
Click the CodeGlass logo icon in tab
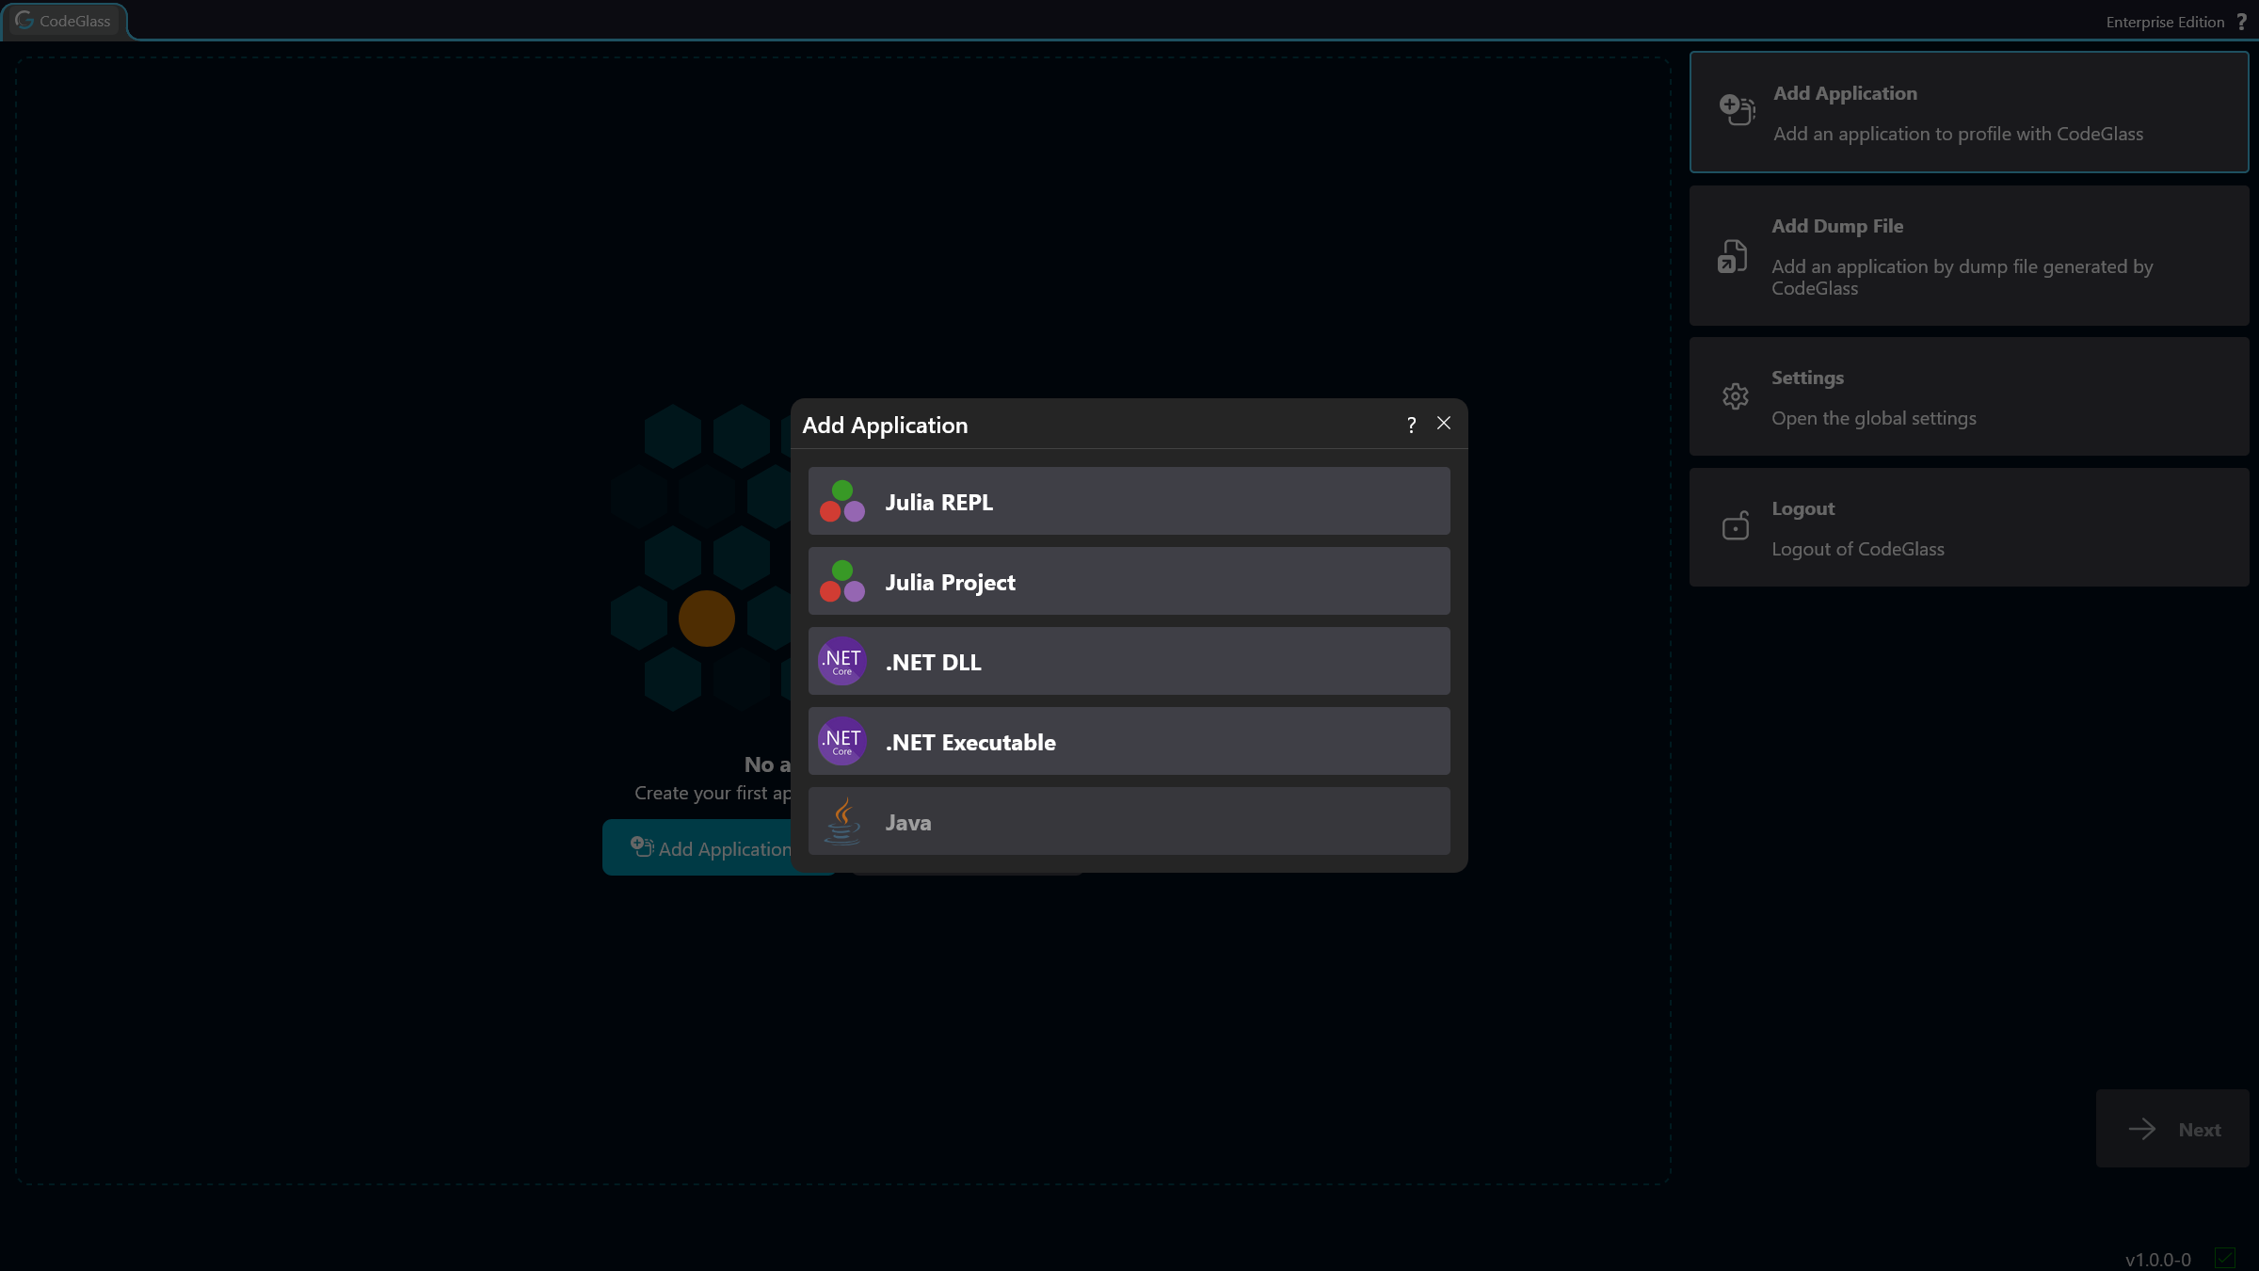(x=24, y=20)
